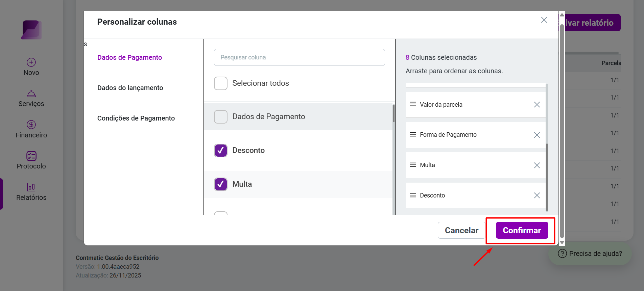Click the Parcela column header
The image size is (644, 291).
coord(611,63)
